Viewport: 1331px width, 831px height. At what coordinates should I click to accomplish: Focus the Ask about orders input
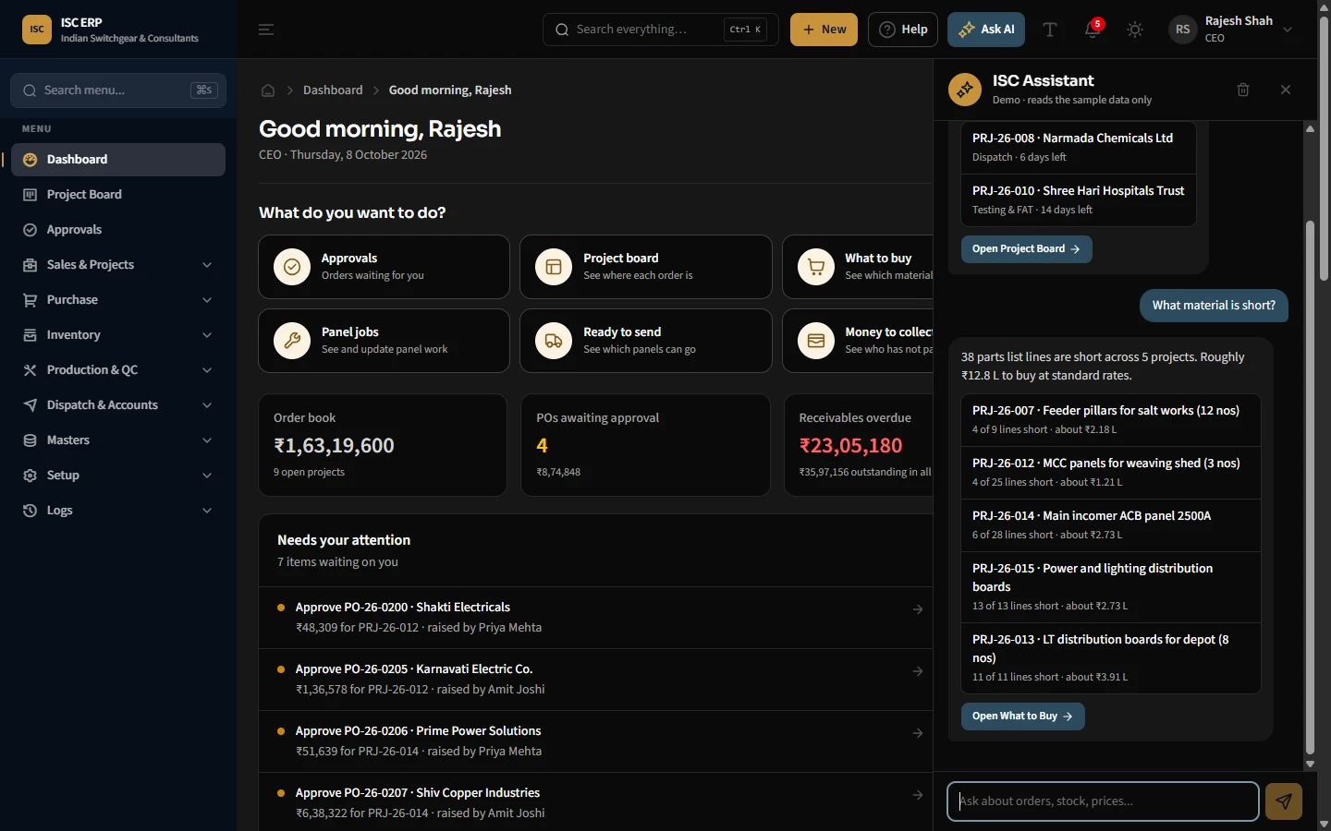[x=1103, y=801]
